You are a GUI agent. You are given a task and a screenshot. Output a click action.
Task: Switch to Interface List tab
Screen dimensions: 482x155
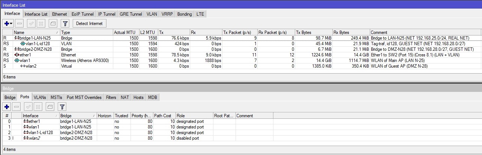[x=36, y=14]
